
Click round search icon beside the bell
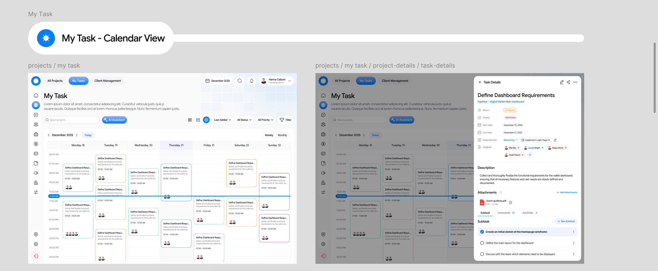pyautogui.click(x=240, y=81)
